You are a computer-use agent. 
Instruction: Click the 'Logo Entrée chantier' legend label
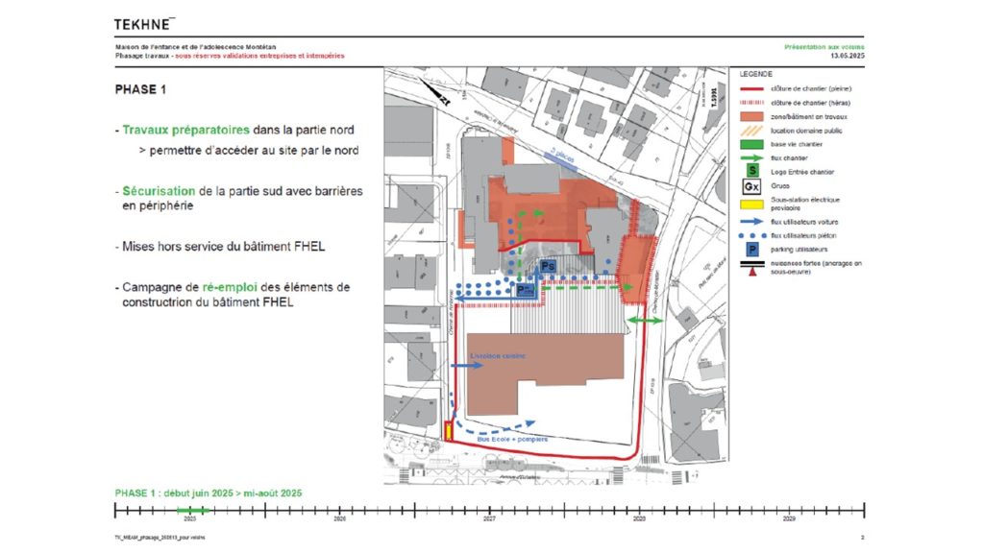(x=802, y=172)
